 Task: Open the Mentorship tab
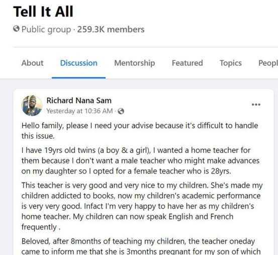pyautogui.click(x=135, y=63)
